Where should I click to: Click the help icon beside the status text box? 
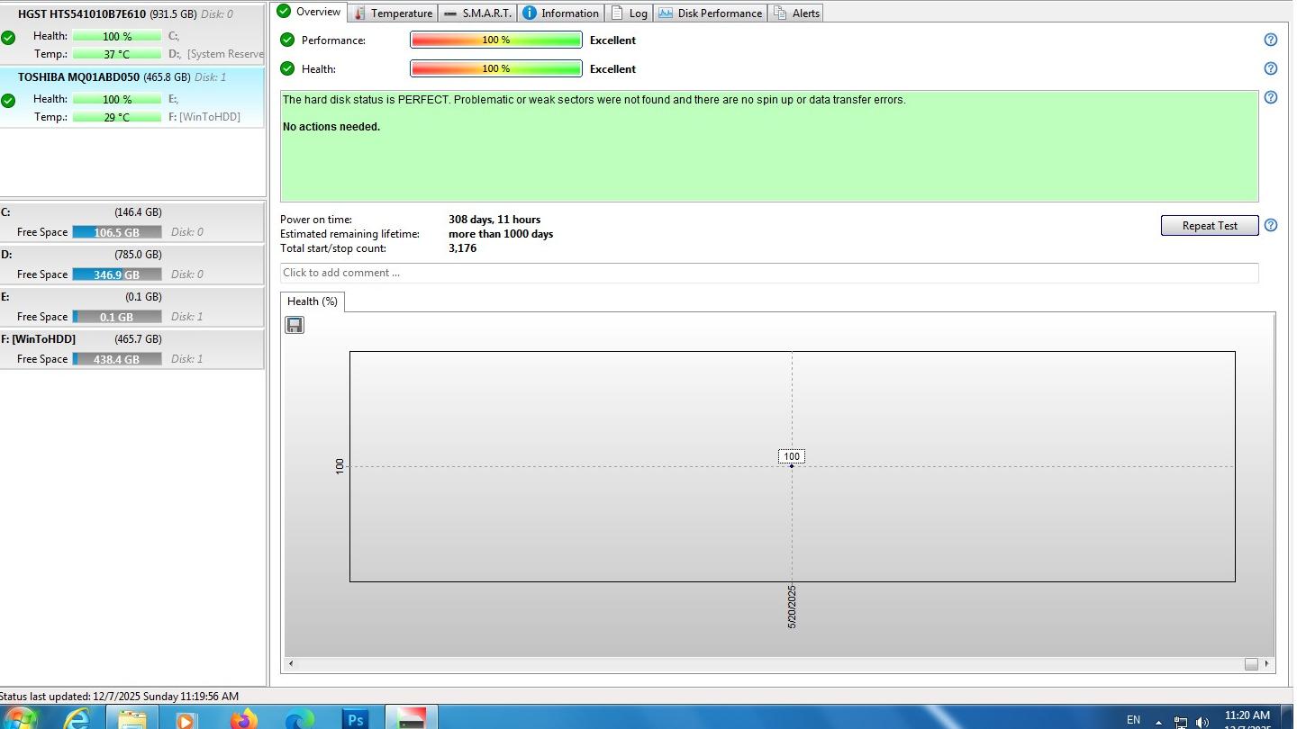point(1271,97)
